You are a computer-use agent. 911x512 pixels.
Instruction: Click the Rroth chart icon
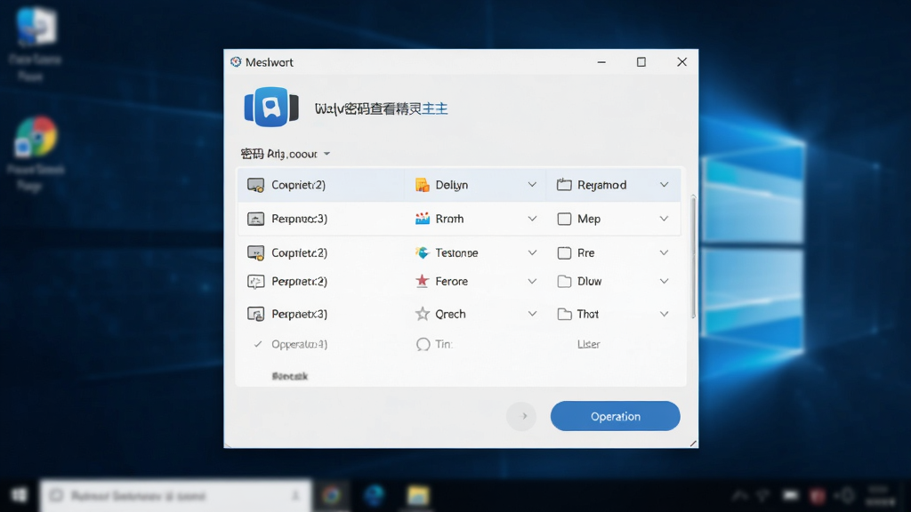pos(423,219)
